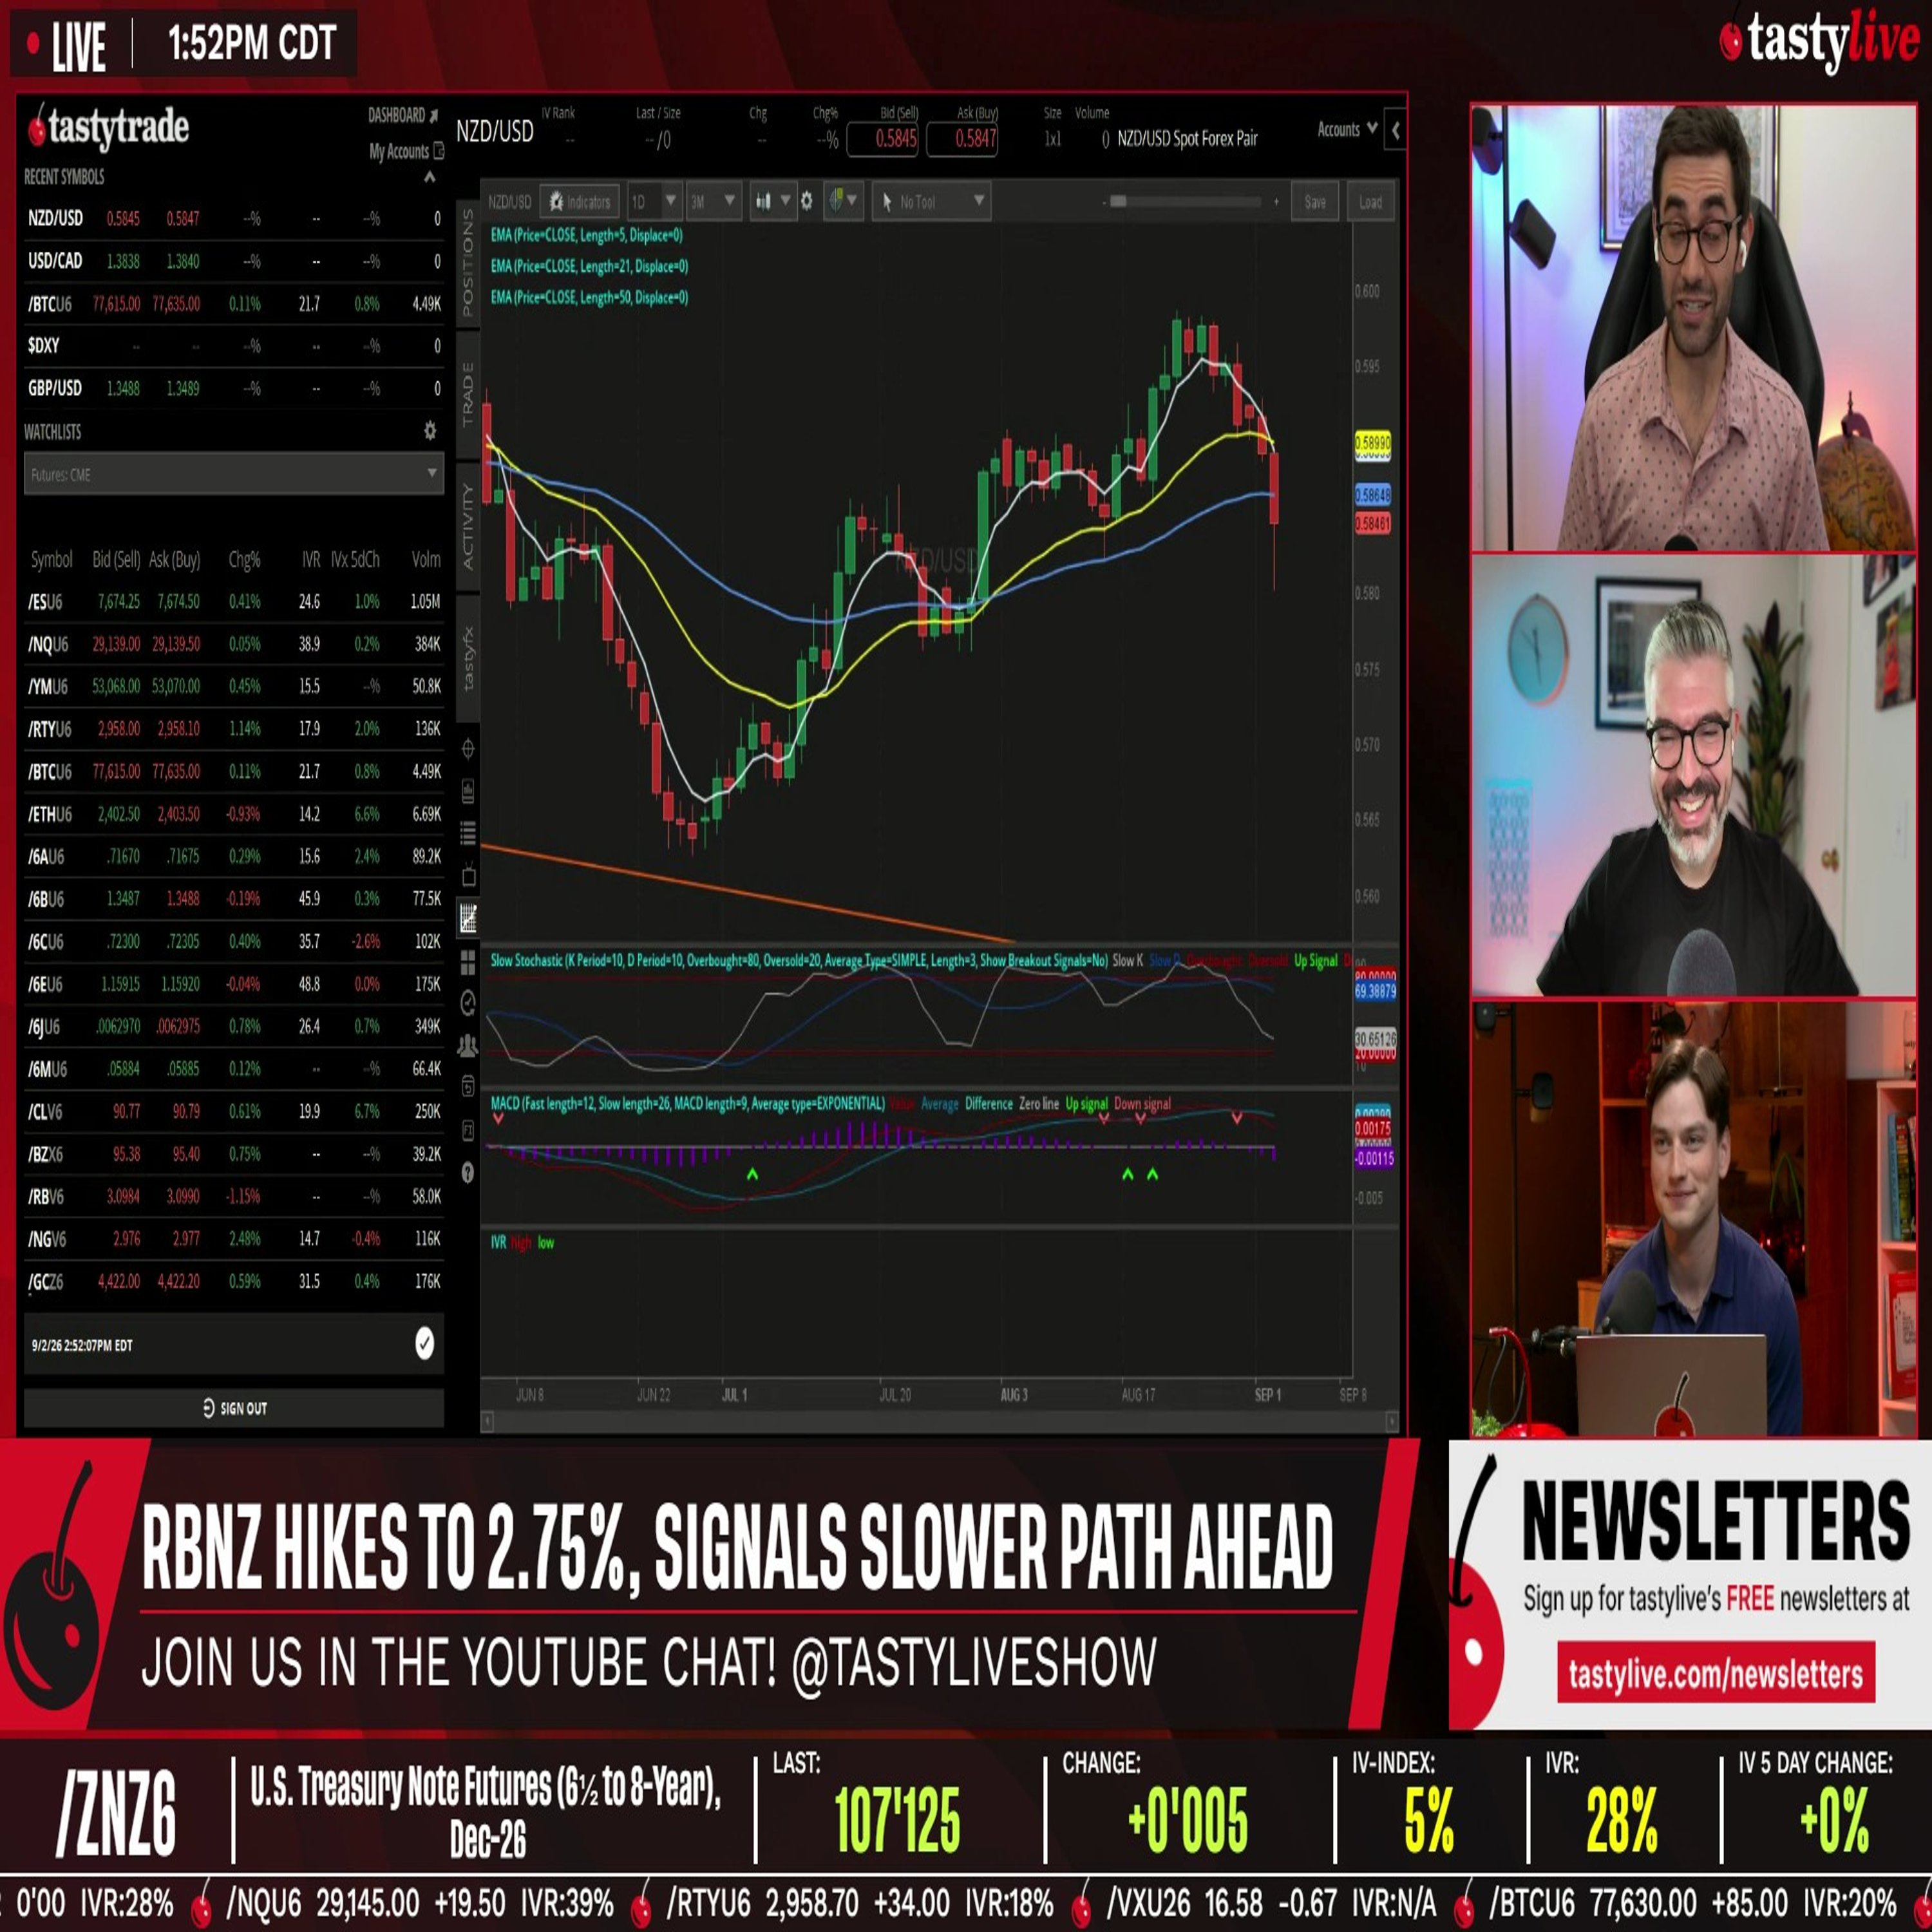1932x1932 pixels.
Task: Open the watchlist settings gear
Action: (x=430, y=430)
